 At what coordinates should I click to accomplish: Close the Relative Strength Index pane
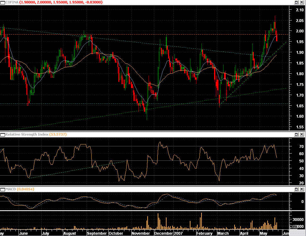click(302, 134)
